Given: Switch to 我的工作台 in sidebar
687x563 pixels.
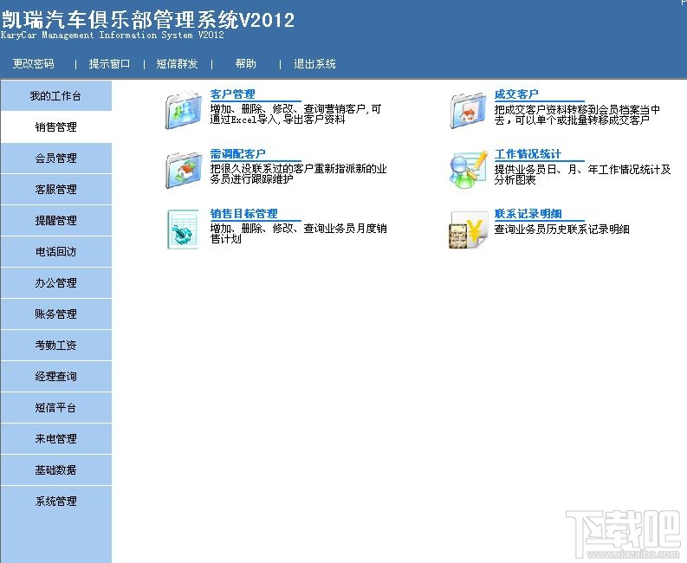Looking at the screenshot, I should [x=56, y=95].
